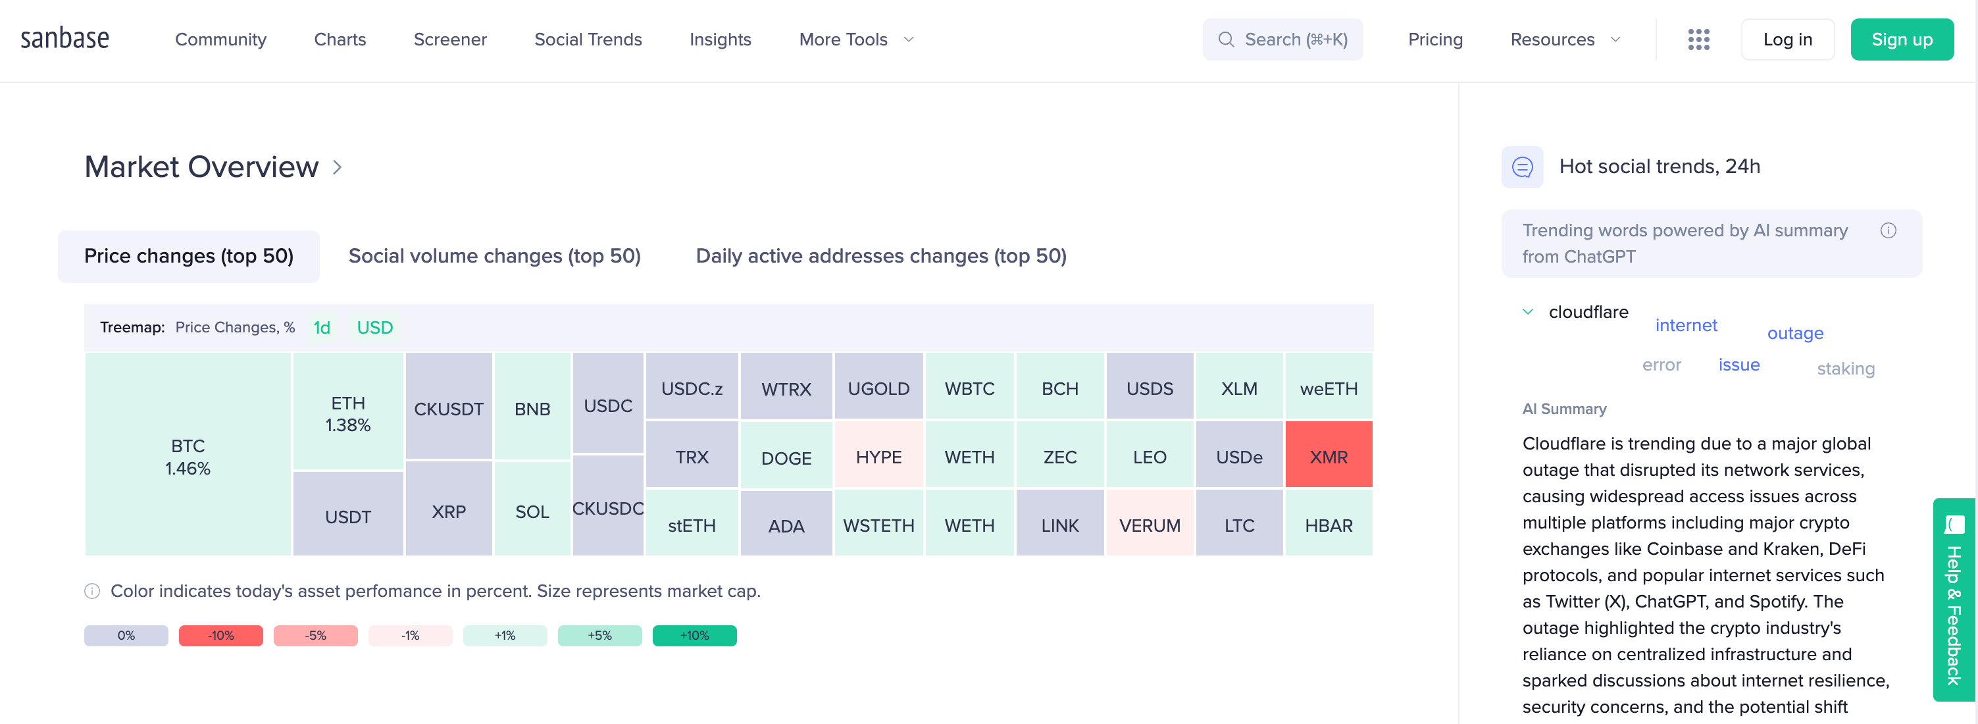The image size is (1978, 724).
Task: Click the info icon next to trending words
Action: [x=1889, y=230]
